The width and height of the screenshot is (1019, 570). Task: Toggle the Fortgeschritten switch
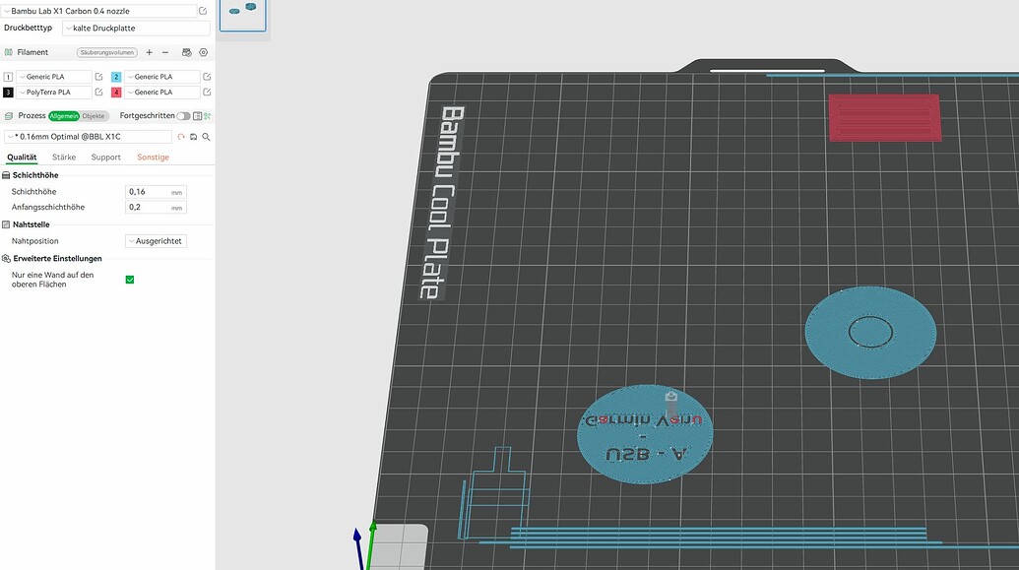(184, 116)
